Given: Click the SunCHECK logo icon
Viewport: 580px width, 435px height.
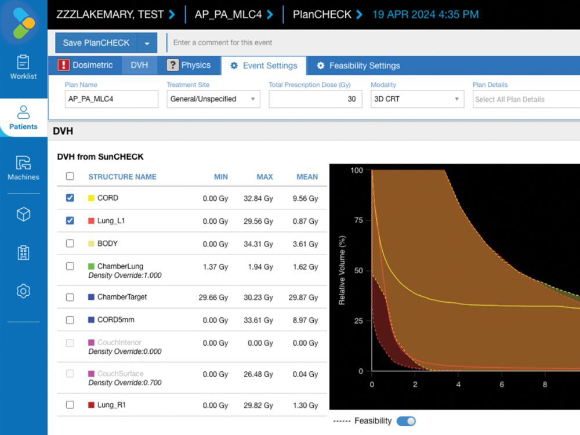Looking at the screenshot, I should 24,23.
